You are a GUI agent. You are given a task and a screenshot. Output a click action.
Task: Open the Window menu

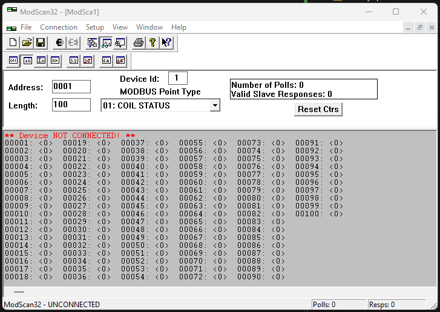pos(149,27)
